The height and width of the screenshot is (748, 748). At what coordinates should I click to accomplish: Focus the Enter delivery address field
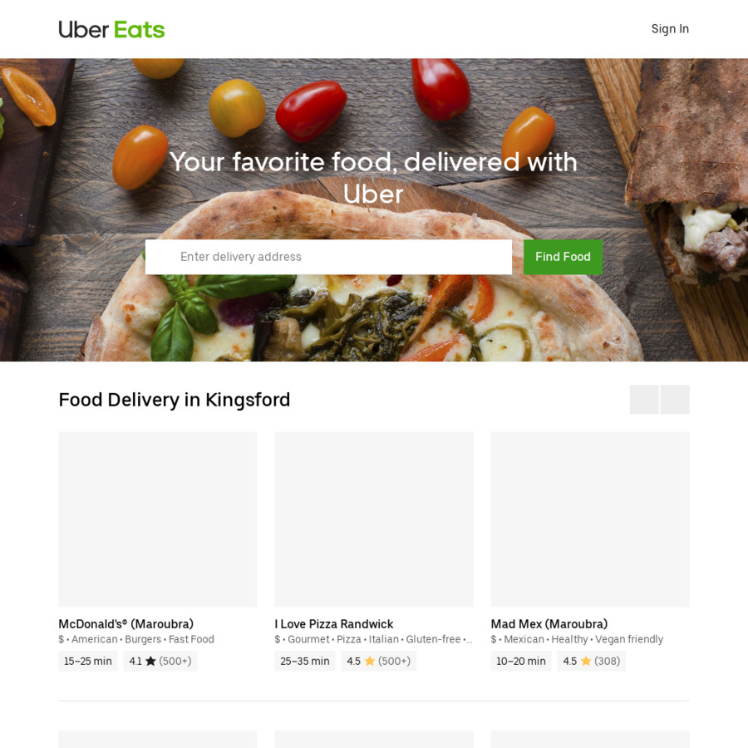pyautogui.click(x=328, y=257)
